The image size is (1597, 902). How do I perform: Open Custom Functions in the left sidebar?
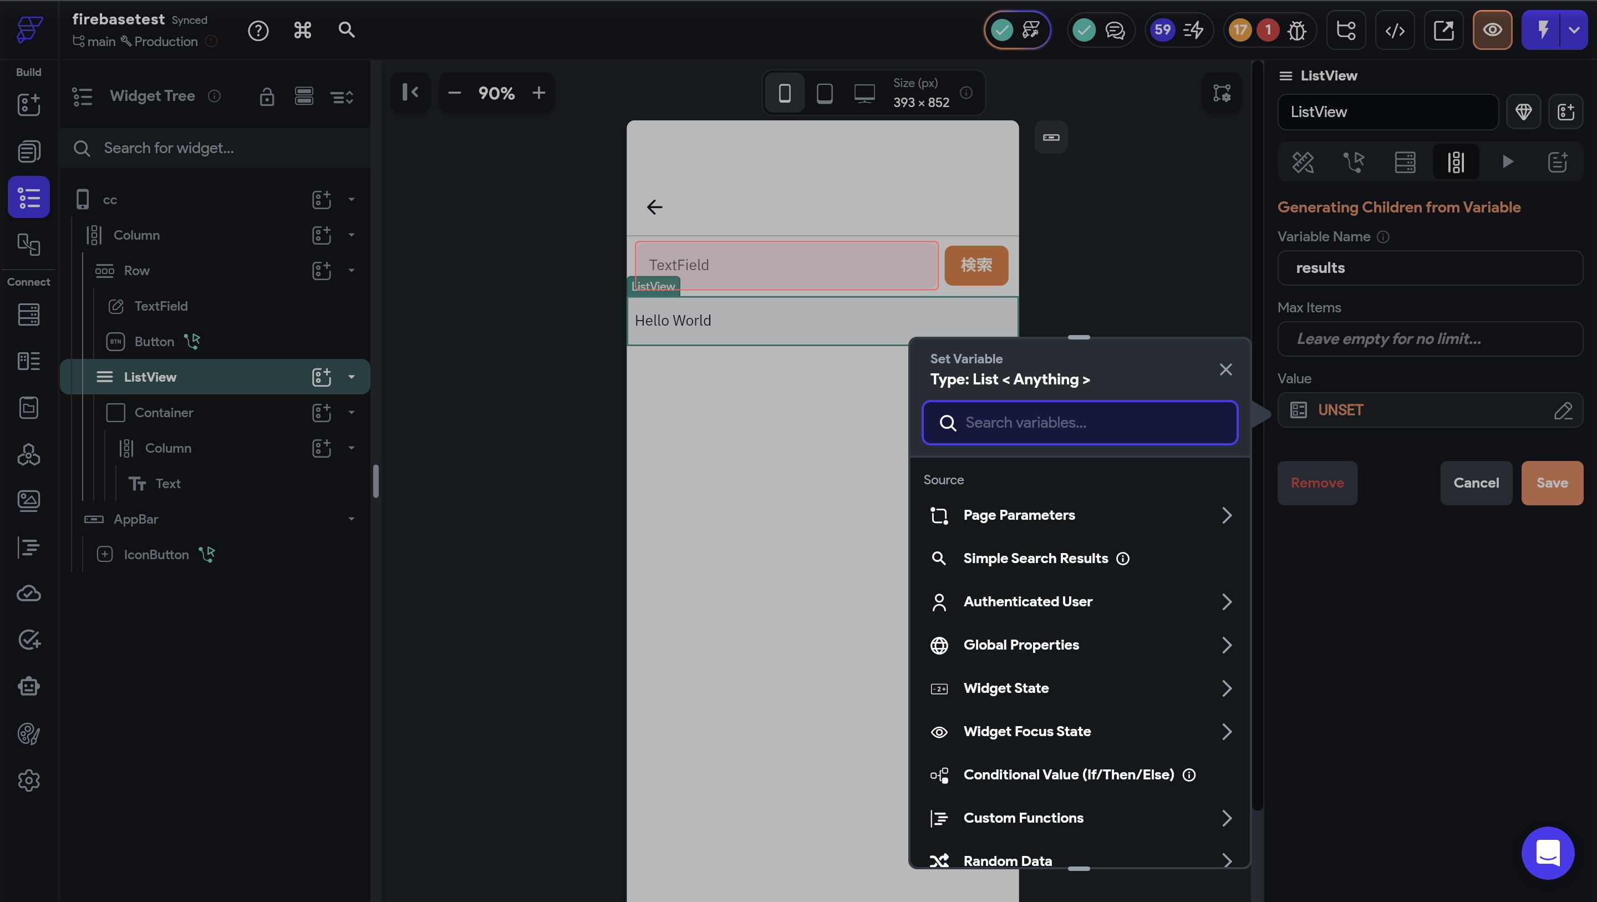[28, 547]
